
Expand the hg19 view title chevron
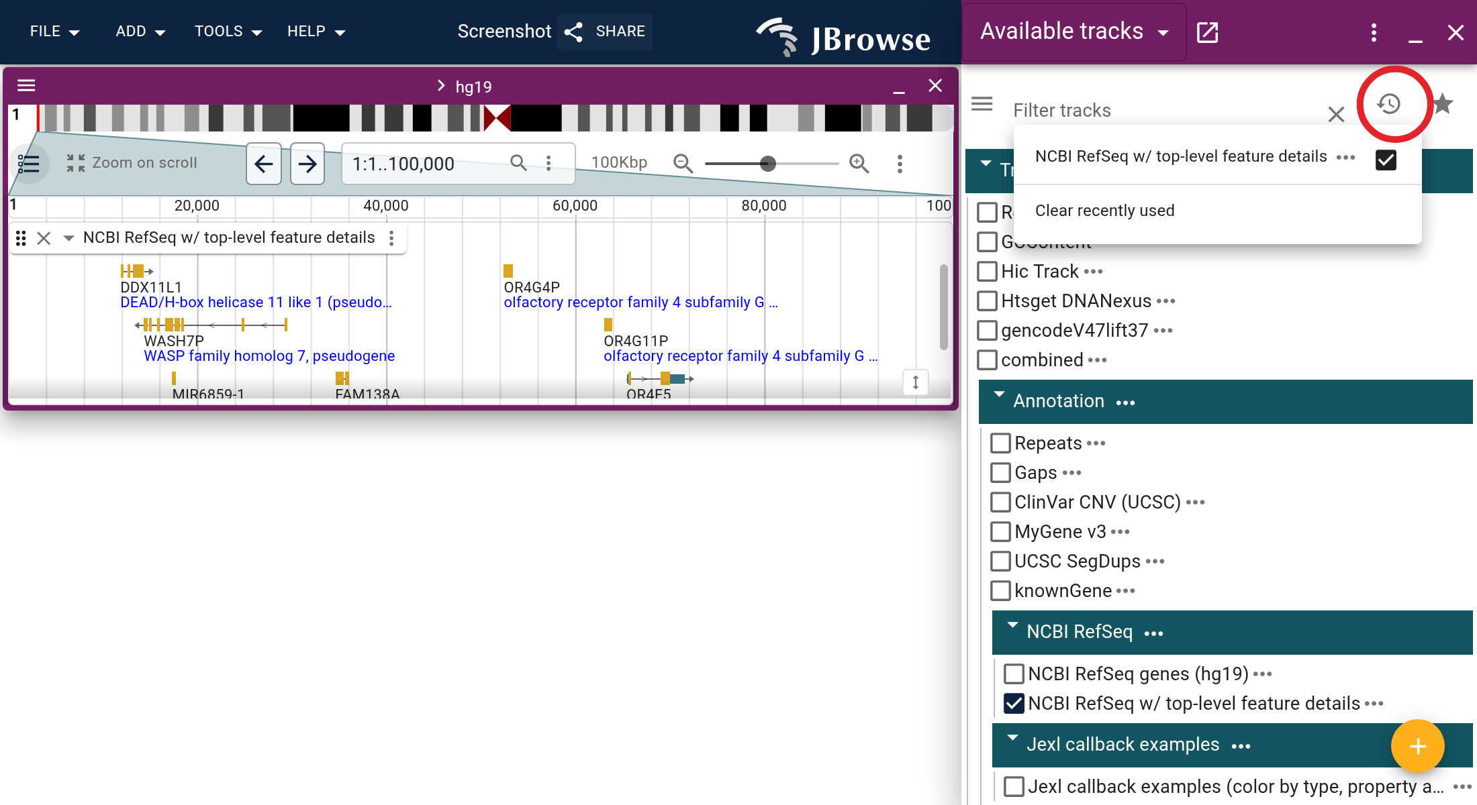[441, 86]
